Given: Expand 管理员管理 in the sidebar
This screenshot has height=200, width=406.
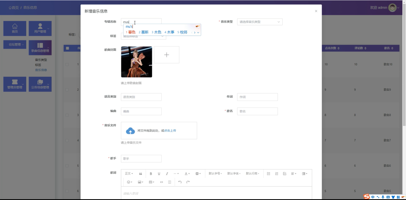Looking at the screenshot, I should coord(15,84).
